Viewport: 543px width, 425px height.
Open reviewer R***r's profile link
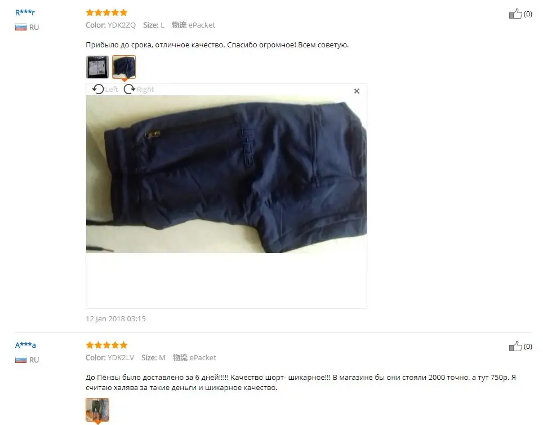(25, 13)
